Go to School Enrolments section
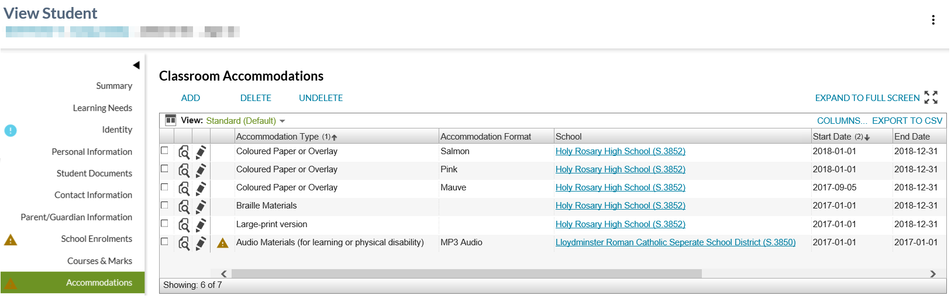 pyautogui.click(x=97, y=239)
